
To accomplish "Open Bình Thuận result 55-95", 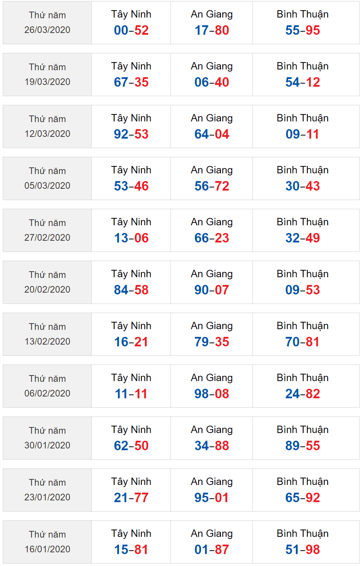I will pyautogui.click(x=303, y=30).
